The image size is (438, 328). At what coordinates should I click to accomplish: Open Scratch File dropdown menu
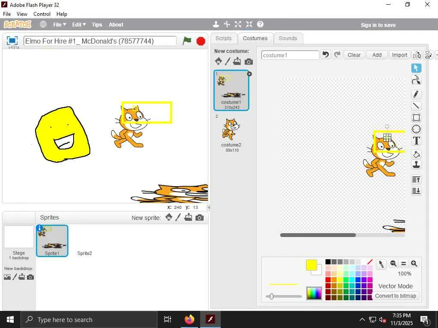pyautogui.click(x=59, y=24)
